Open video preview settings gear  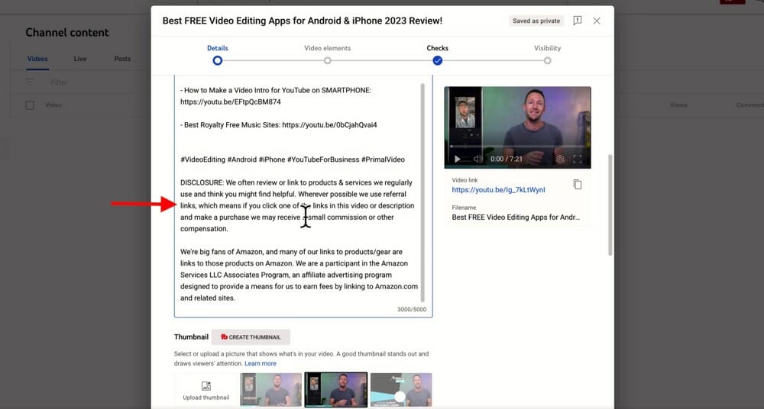(x=560, y=159)
